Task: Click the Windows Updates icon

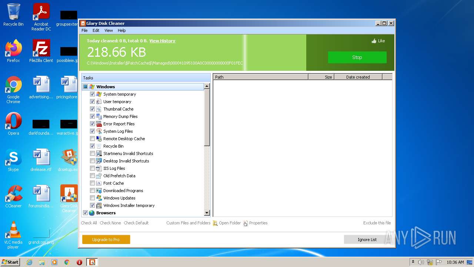Action: coord(99,198)
